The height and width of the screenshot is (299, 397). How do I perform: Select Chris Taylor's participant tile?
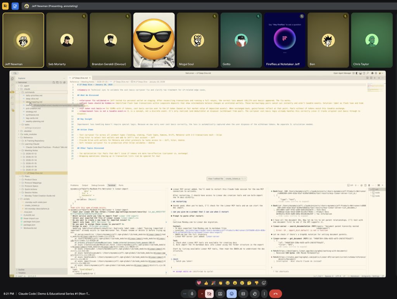[x=372, y=40]
